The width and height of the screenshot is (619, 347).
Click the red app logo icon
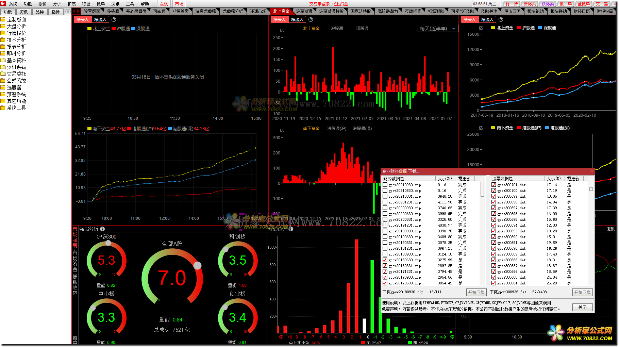click(x=3, y=3)
